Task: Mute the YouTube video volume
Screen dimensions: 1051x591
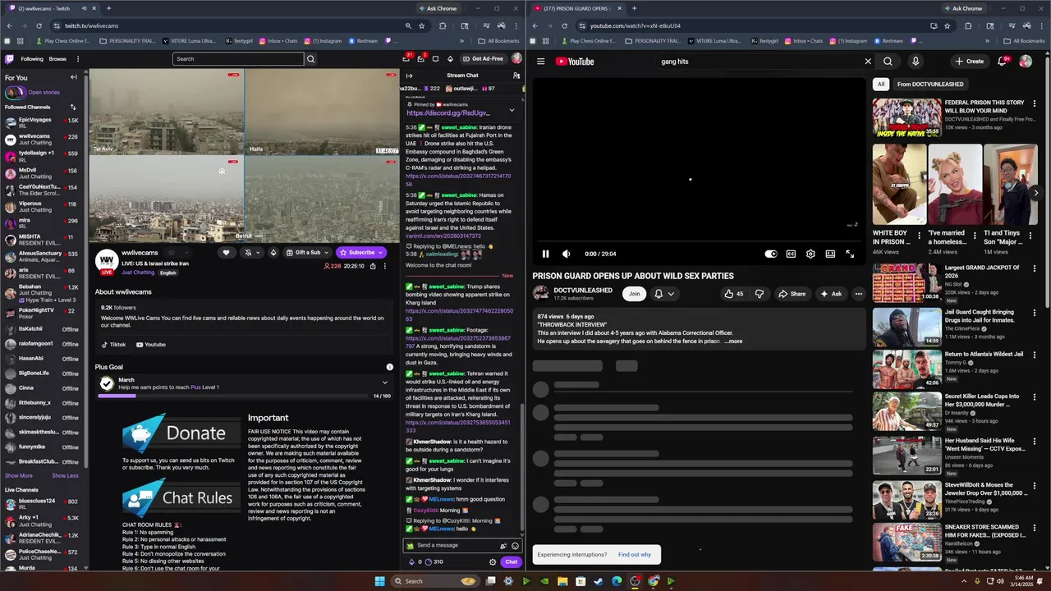Action: pos(566,254)
